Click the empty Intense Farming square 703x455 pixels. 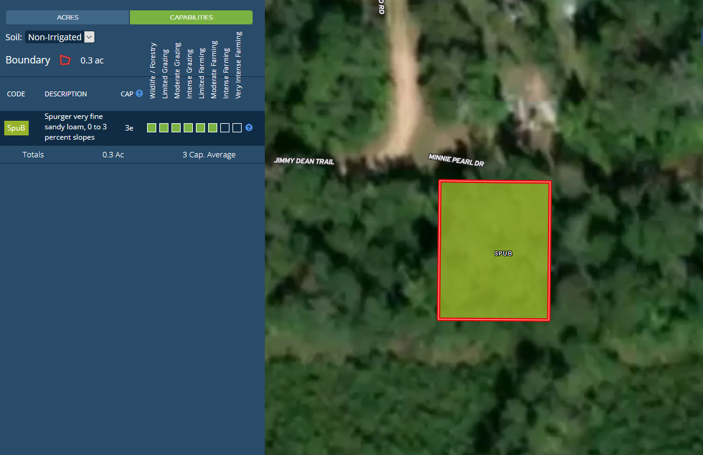225,128
